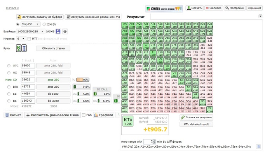
Task: Click Загрузить несколько раздач button
Action: [93, 17]
